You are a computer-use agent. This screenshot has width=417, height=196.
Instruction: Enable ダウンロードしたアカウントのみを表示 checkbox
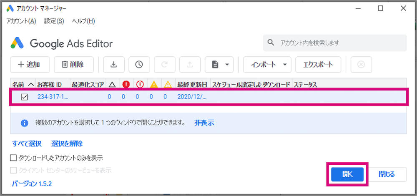13,158
